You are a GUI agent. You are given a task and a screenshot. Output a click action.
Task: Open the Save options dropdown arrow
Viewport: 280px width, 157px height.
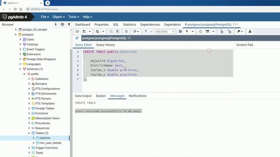tap(90, 31)
